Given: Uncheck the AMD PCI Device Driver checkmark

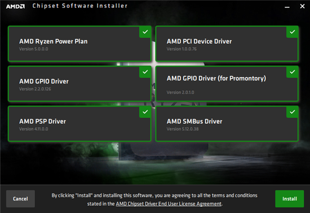Looking at the screenshot, I should pyautogui.click(x=293, y=32).
